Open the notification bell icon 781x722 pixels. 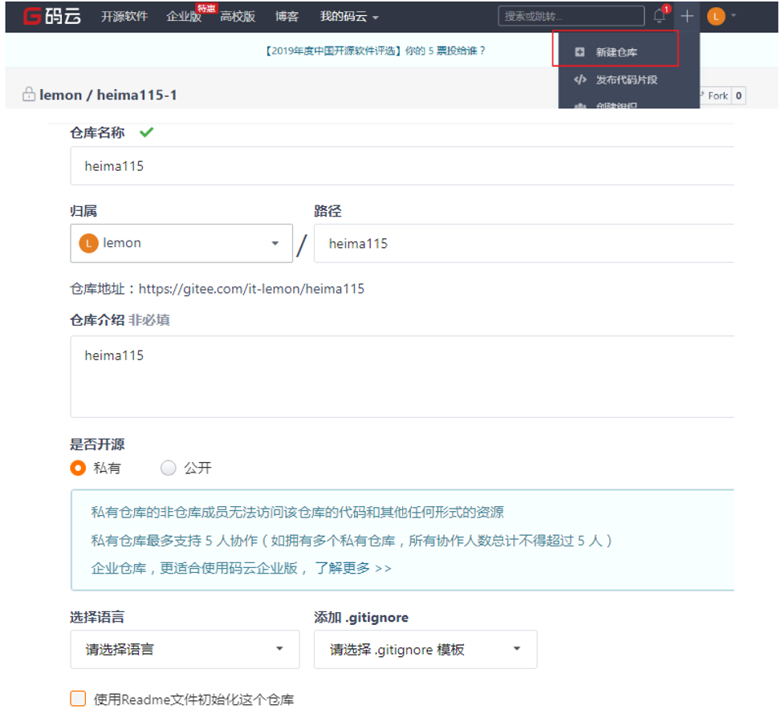pyautogui.click(x=660, y=15)
